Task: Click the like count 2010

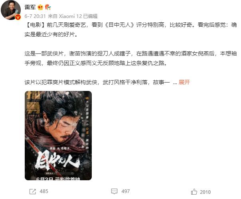Action: tap(205, 192)
